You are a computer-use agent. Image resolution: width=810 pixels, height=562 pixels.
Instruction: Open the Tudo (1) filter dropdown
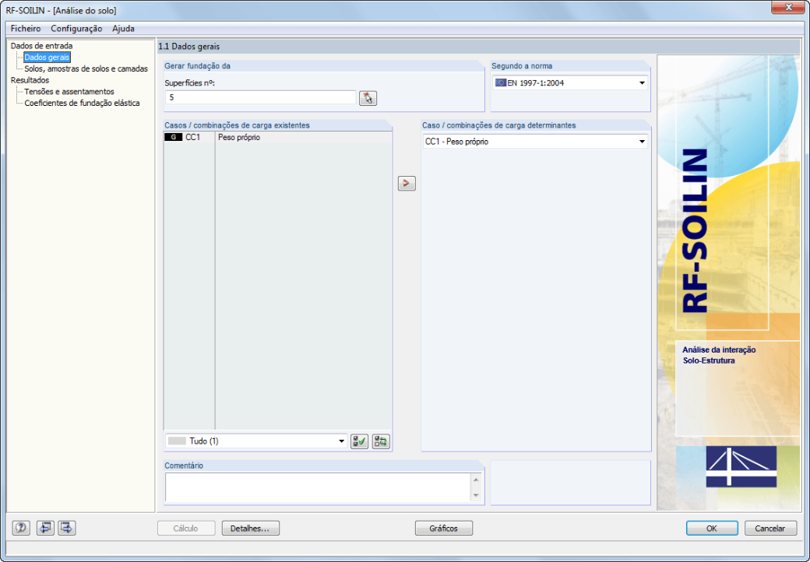pyautogui.click(x=256, y=441)
